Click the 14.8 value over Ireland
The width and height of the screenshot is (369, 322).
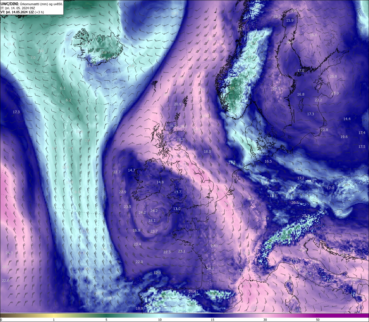[x=160, y=182]
